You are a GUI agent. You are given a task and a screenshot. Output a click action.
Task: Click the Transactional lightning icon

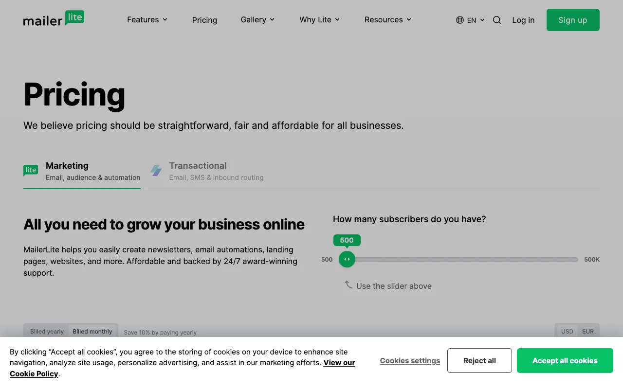[x=156, y=171]
